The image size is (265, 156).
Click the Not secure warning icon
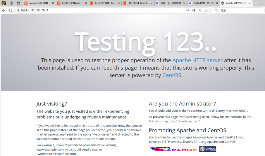(18, 10)
